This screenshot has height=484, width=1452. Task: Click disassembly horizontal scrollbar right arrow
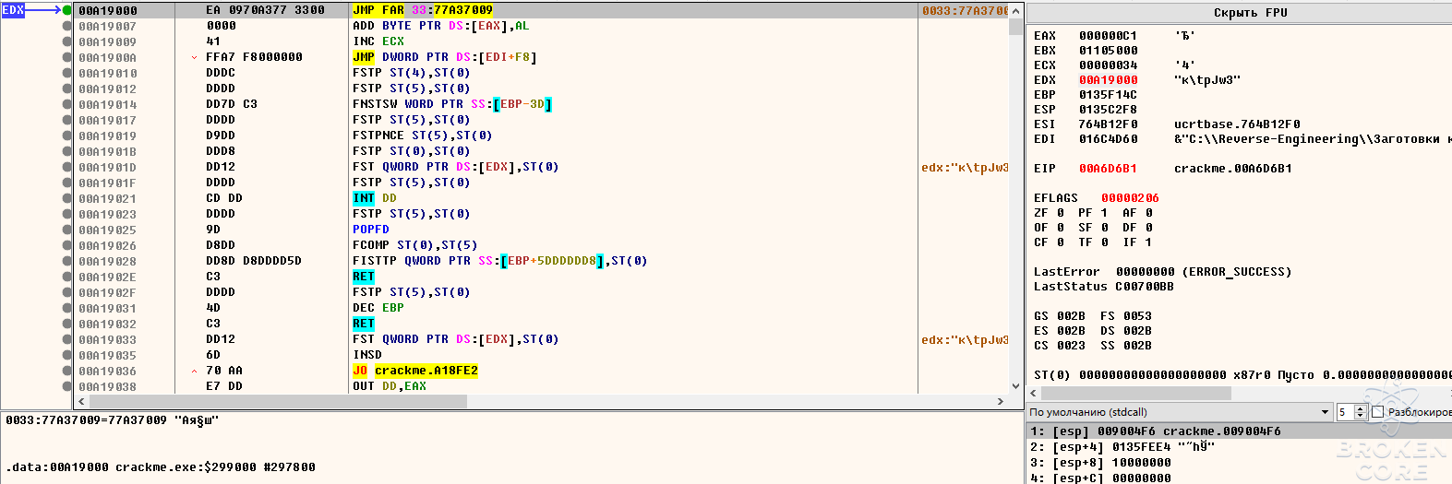[1001, 401]
